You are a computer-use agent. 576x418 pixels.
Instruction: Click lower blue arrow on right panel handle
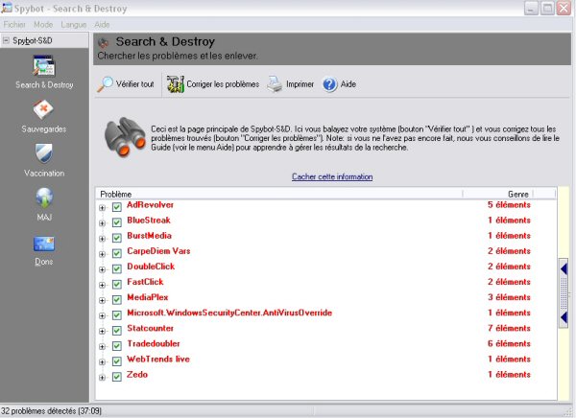click(564, 317)
